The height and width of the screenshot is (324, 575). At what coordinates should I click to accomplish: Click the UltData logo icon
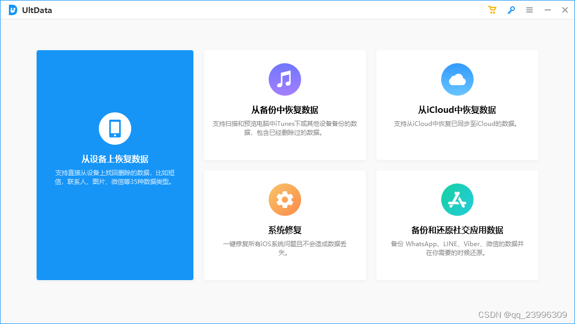point(13,10)
